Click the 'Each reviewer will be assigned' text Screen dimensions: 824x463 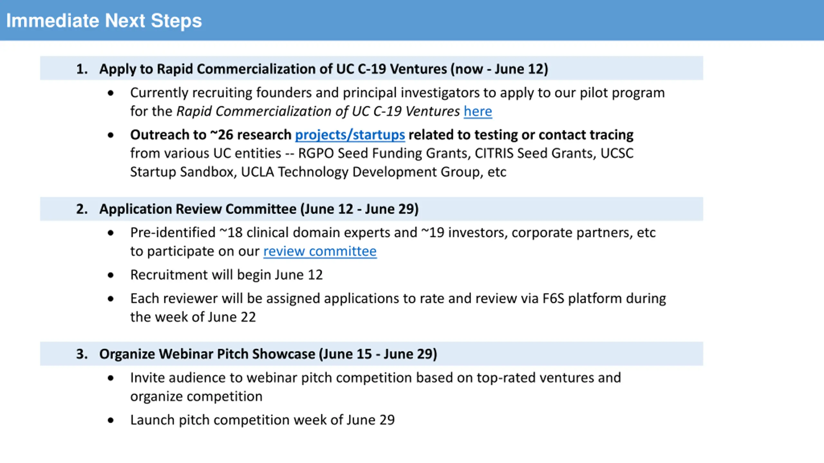pos(398,298)
